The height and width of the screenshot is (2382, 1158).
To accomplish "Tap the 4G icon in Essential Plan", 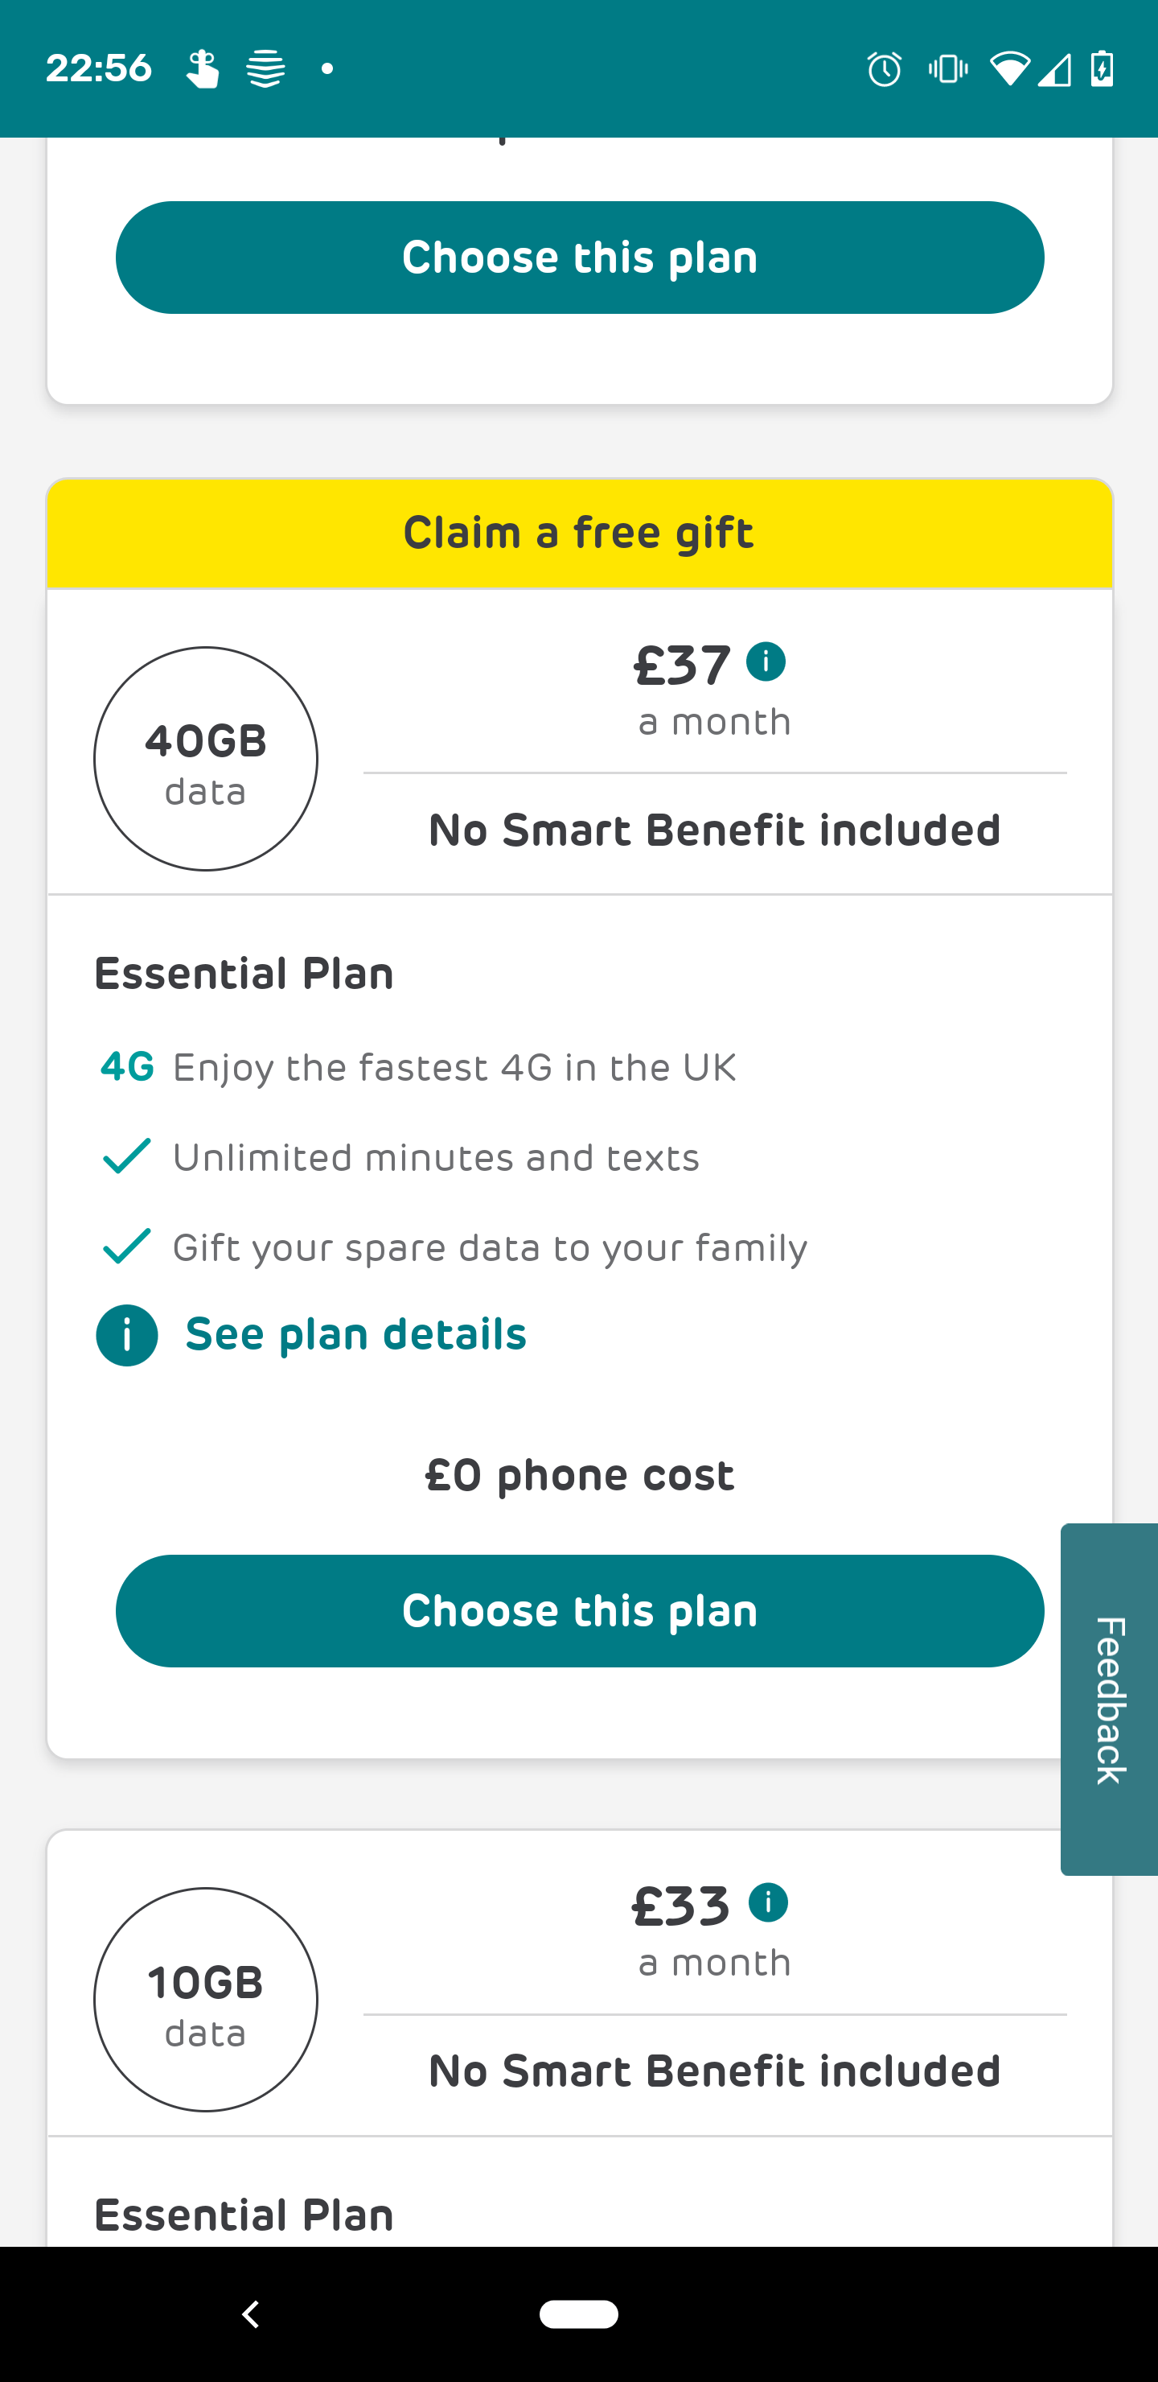I will [x=128, y=1067].
